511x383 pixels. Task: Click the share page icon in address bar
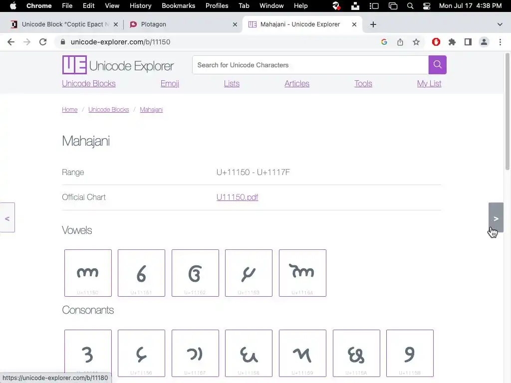click(x=400, y=42)
